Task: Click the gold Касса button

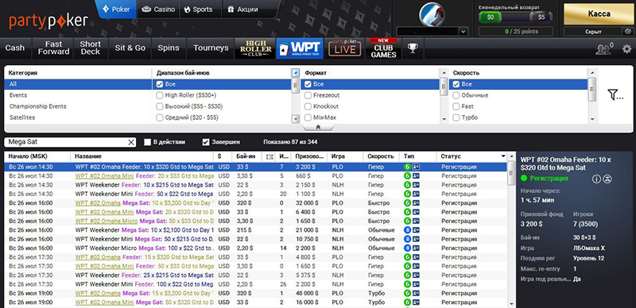Action: (x=599, y=14)
